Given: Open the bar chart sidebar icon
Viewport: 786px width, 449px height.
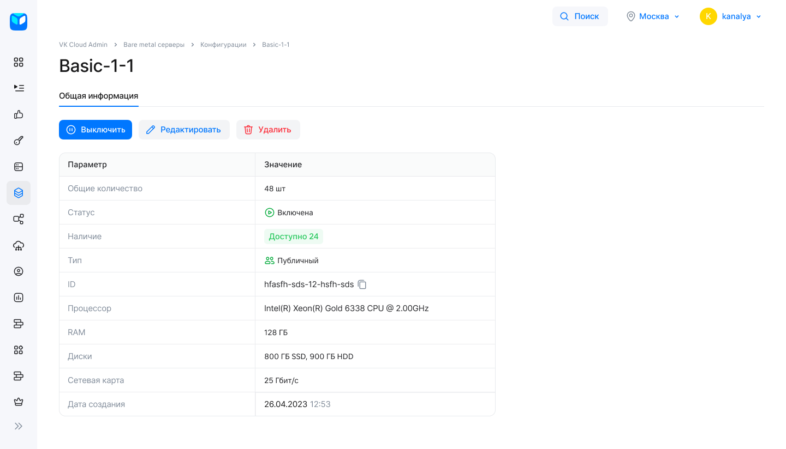Looking at the screenshot, I should click(x=19, y=298).
